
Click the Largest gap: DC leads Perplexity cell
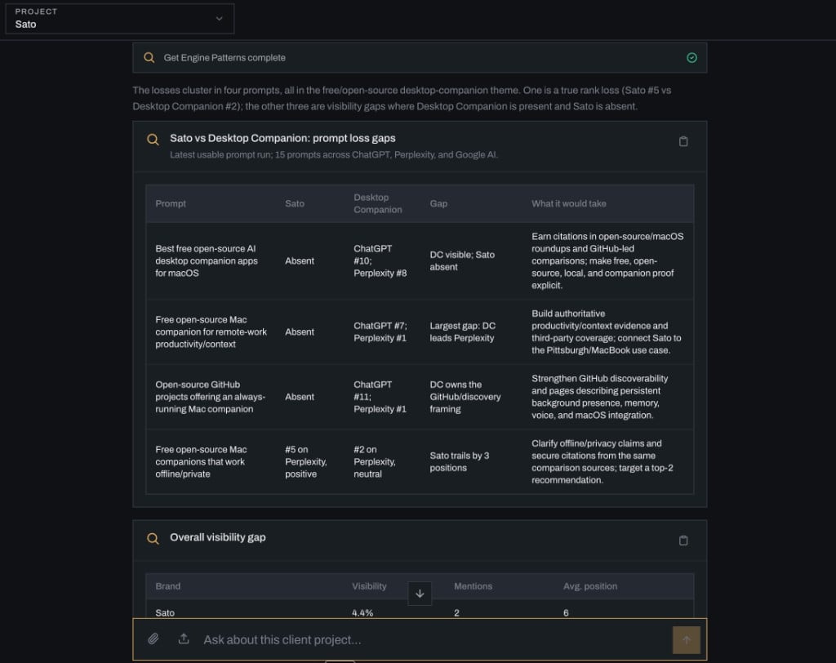point(462,331)
